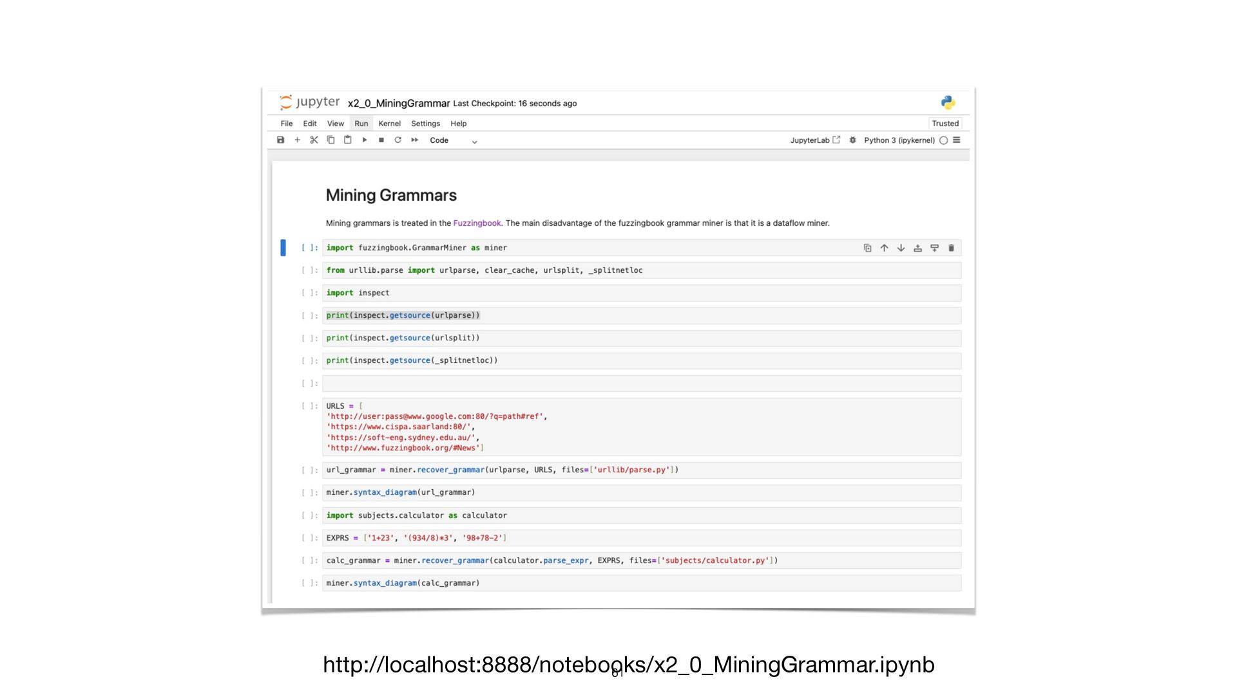Enable the debugger bug icon
This screenshot has width=1237, height=695.
click(x=852, y=140)
